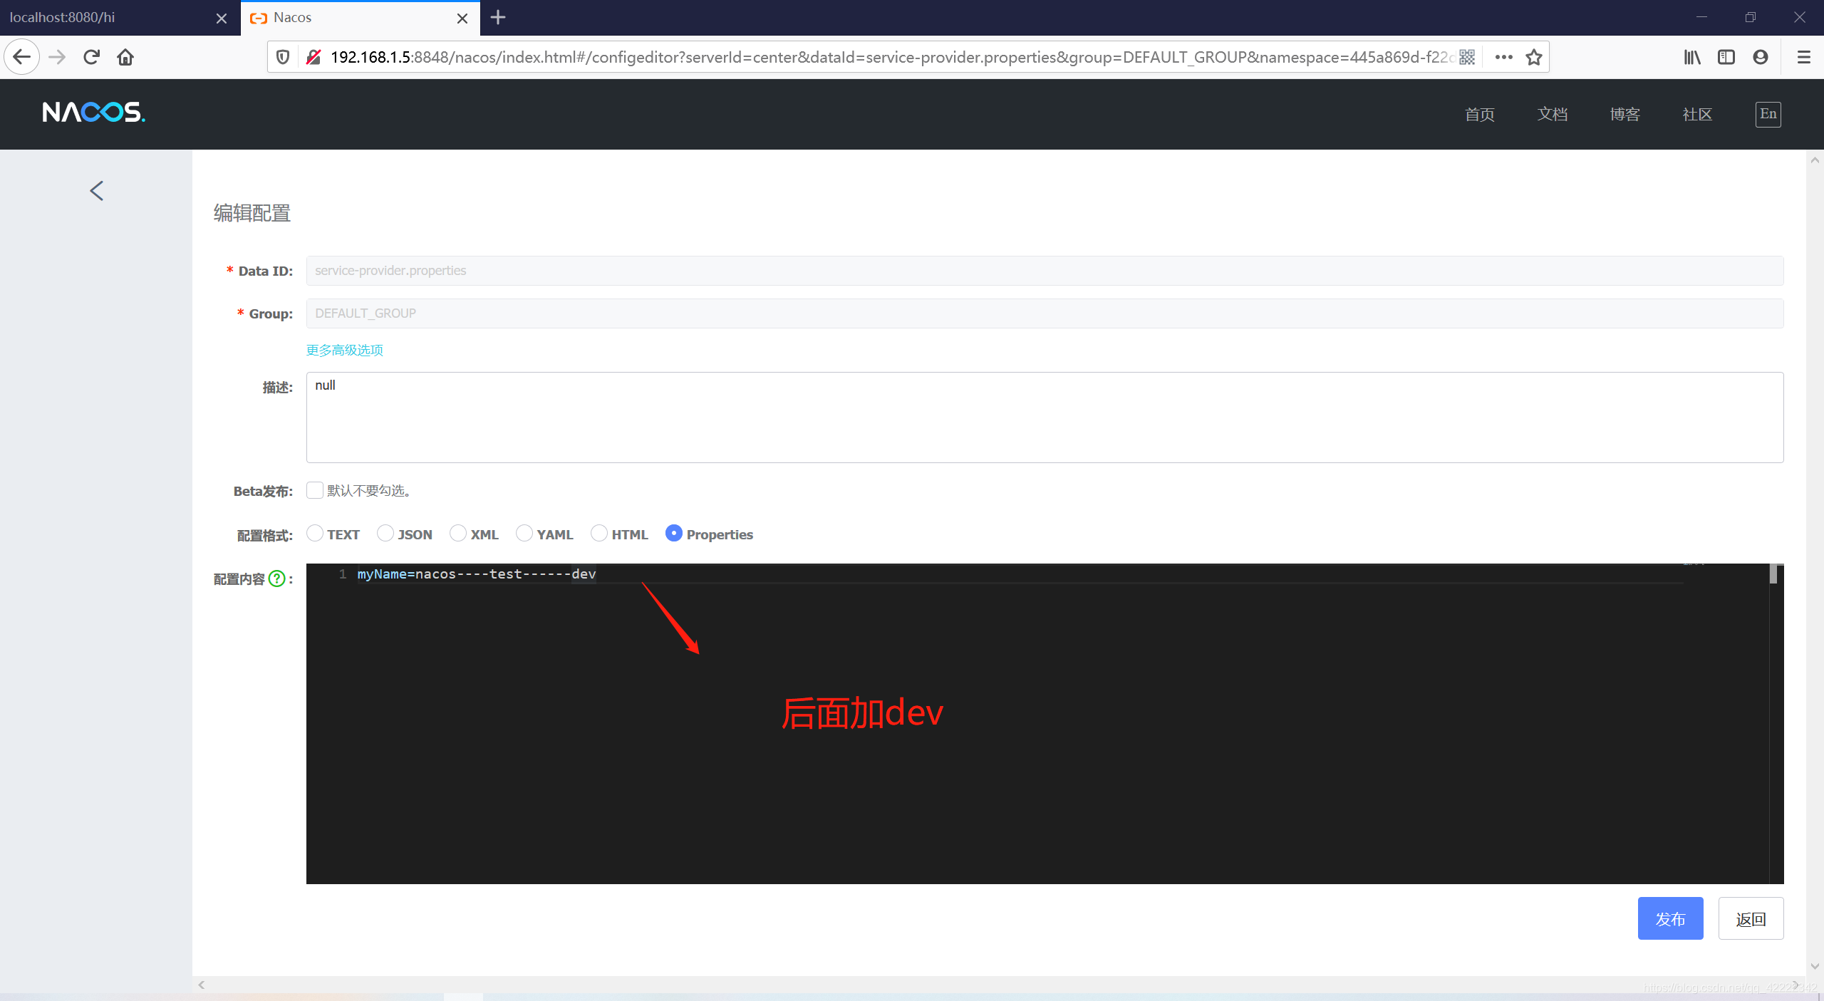Select the JSON format radio button

(385, 533)
